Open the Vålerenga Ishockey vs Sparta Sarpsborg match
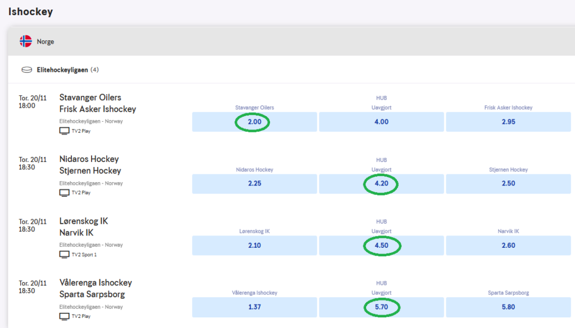The height and width of the screenshot is (328, 575). tap(95, 288)
